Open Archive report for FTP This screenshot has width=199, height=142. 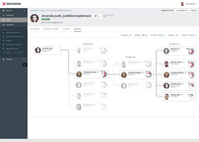click(14, 33)
